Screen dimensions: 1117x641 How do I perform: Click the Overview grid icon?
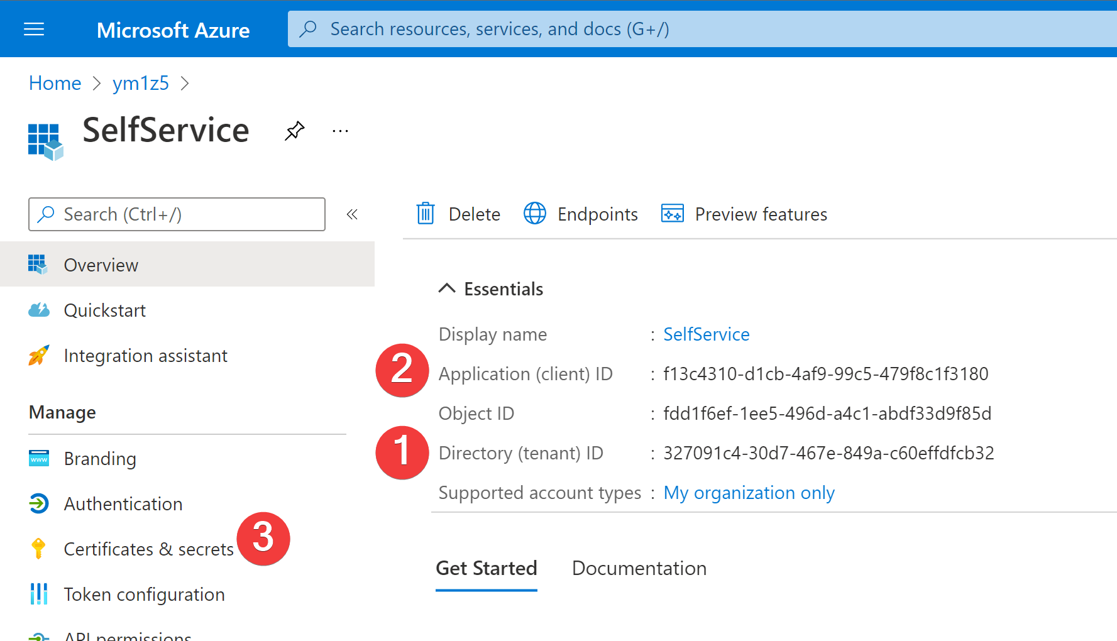tap(38, 265)
